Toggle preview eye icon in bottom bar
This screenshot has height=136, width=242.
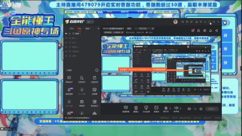[195, 109]
